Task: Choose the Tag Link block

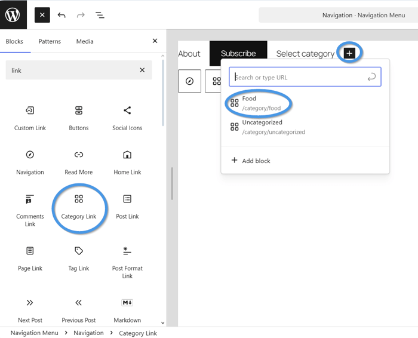Action: [79, 258]
